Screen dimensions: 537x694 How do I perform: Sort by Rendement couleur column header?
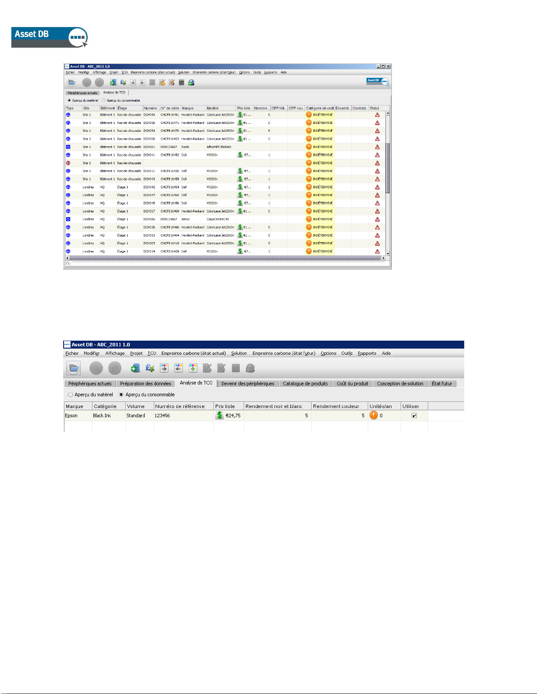point(340,406)
